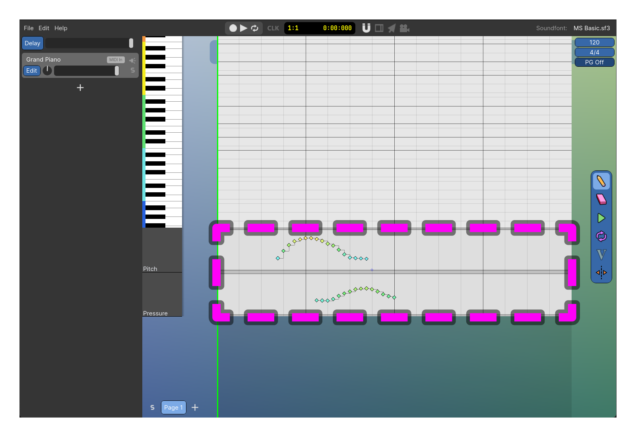Mute the Grand Piano track speaker
Viewport: 636px width, 437px height.
[x=132, y=60]
